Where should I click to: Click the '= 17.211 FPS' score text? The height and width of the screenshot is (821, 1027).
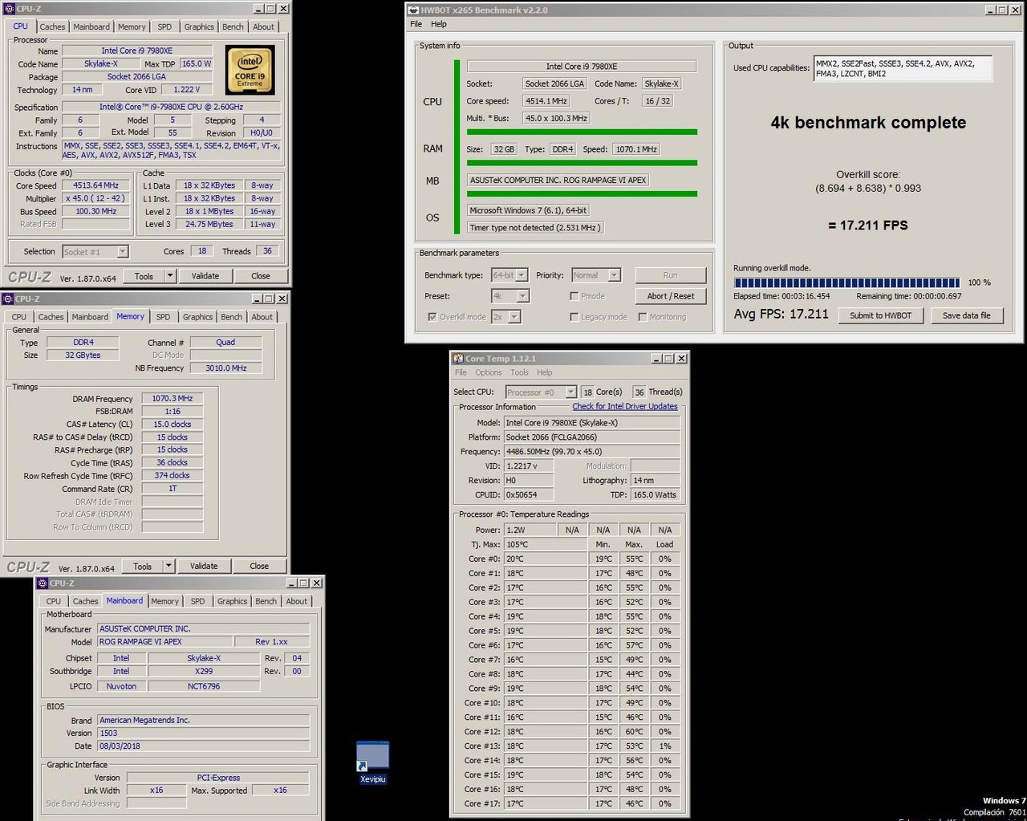pos(868,226)
